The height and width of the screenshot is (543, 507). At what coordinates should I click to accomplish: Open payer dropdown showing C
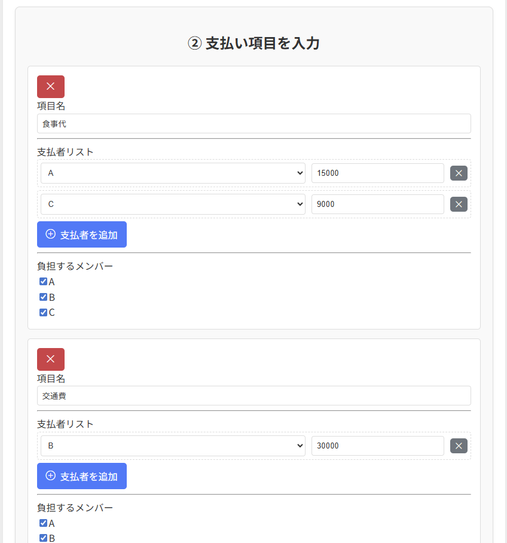(173, 205)
